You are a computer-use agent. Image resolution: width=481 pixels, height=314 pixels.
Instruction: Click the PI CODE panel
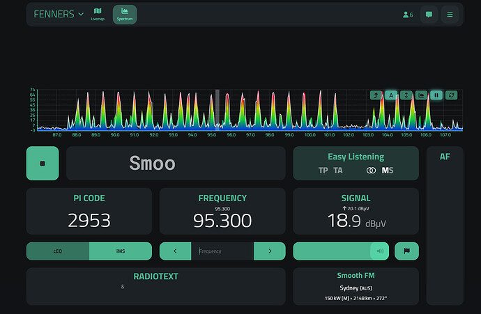tap(89, 212)
